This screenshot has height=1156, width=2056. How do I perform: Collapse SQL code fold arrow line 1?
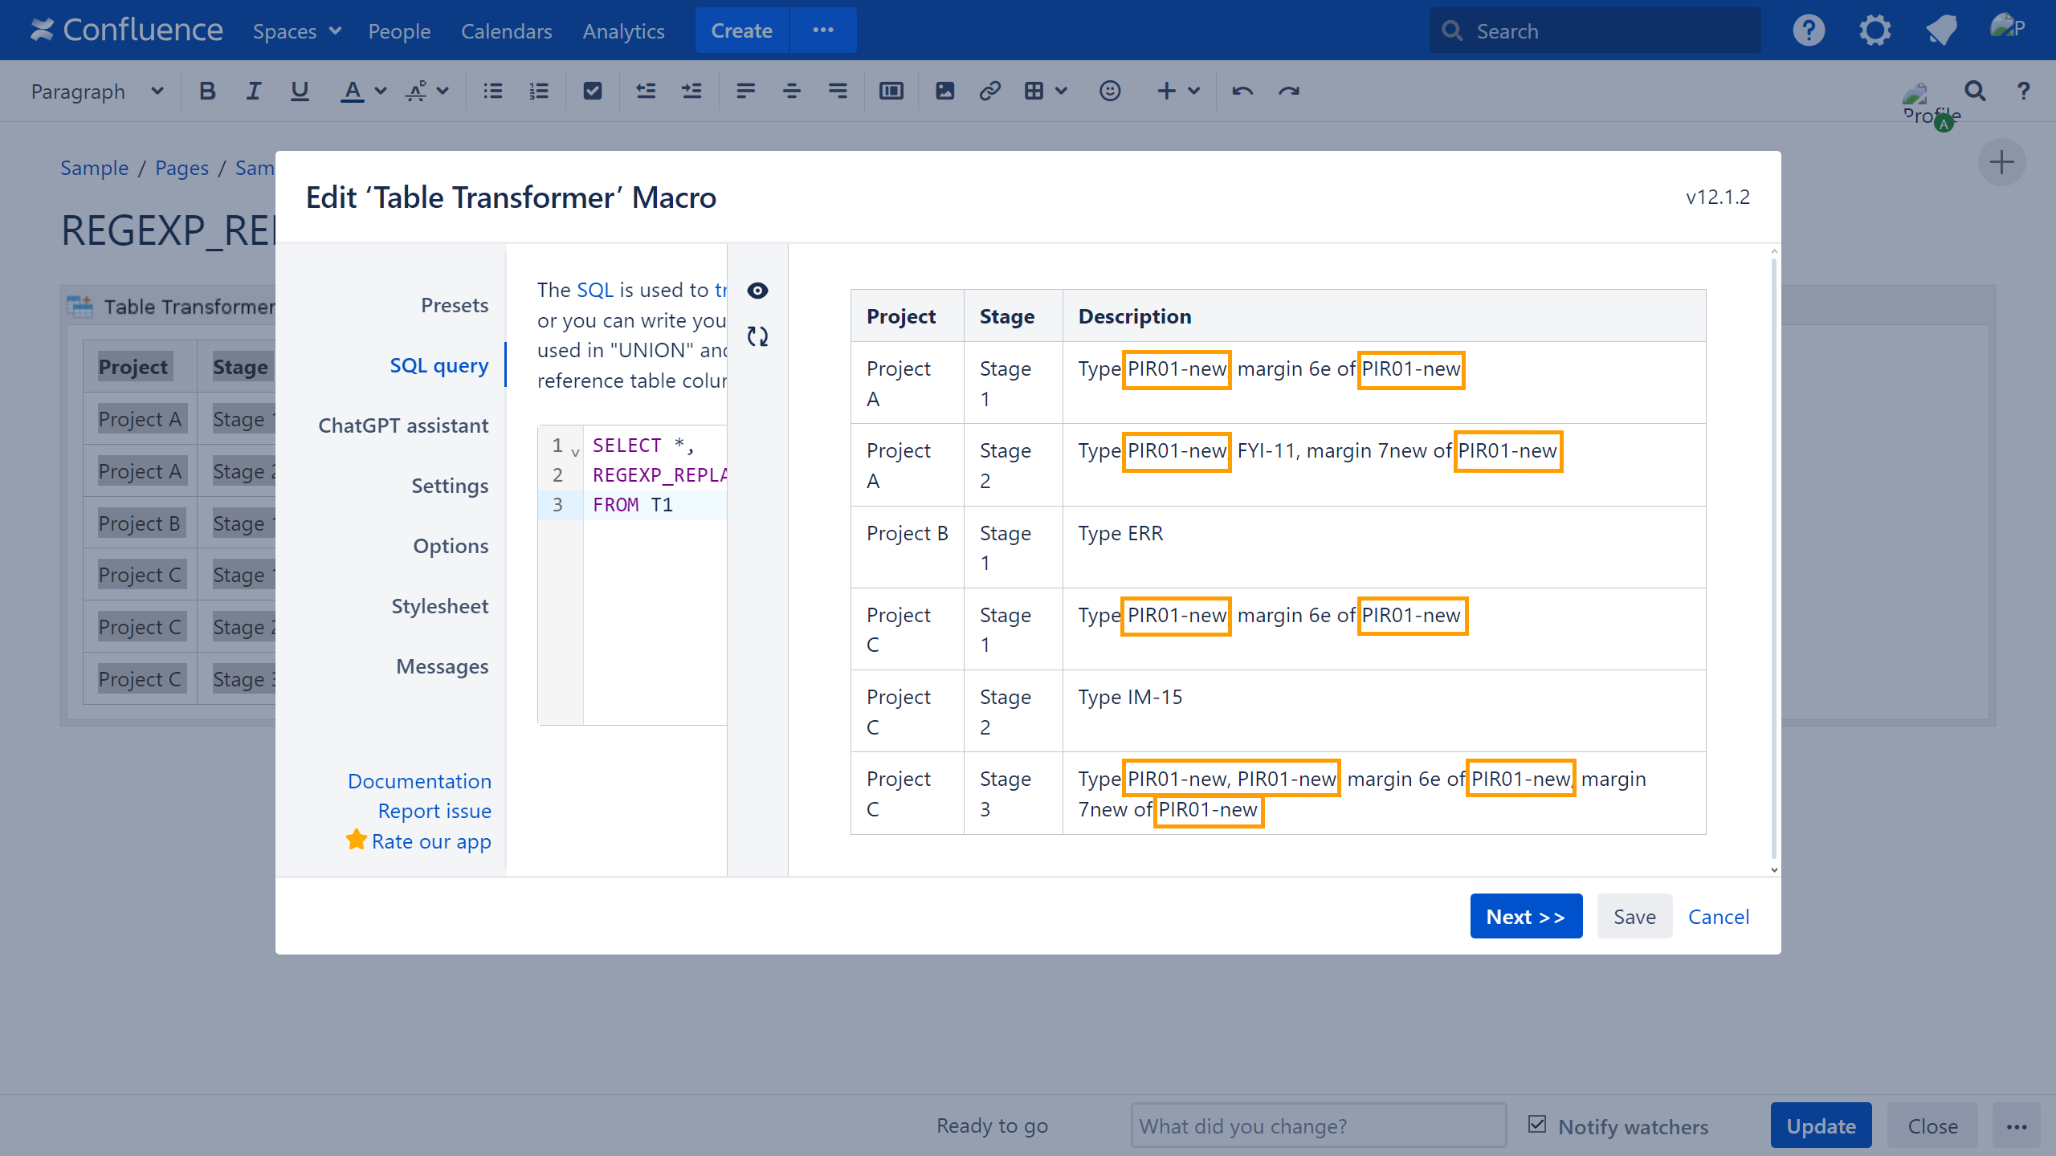[x=575, y=453]
